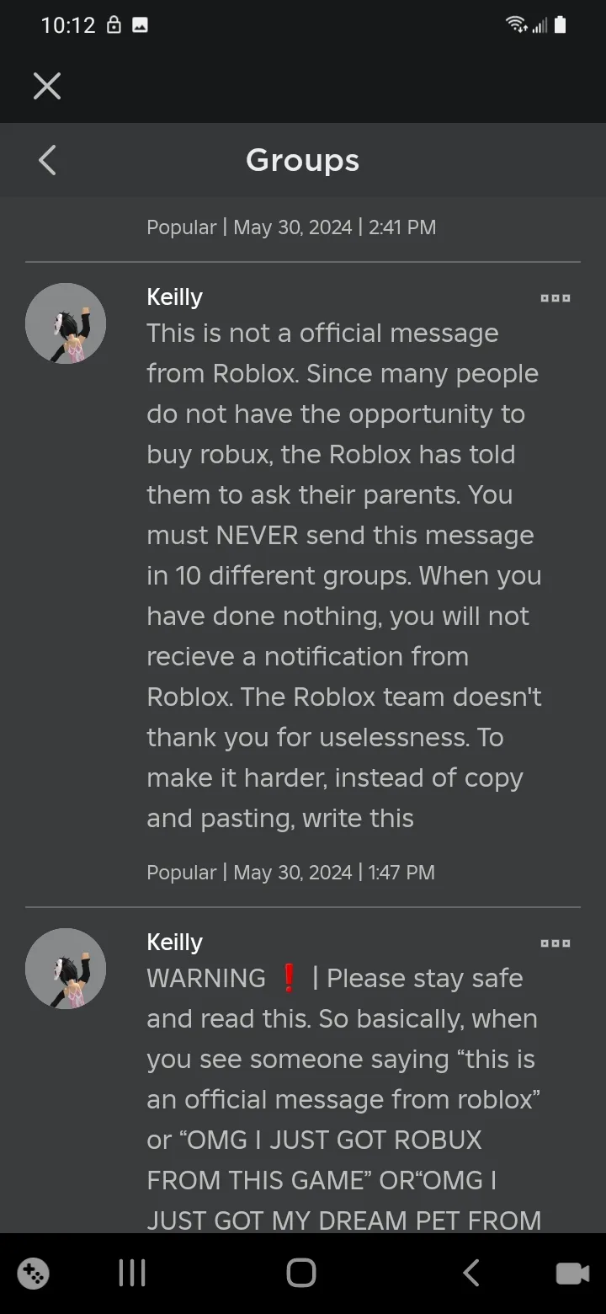Tap the video camera icon in bottom bar
The height and width of the screenshot is (1314, 606).
pyautogui.click(x=572, y=1273)
